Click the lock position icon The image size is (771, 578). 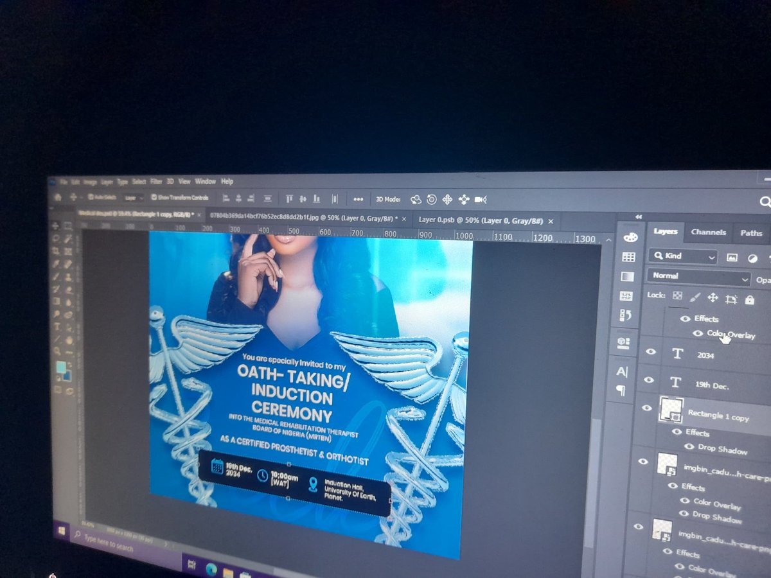(713, 297)
